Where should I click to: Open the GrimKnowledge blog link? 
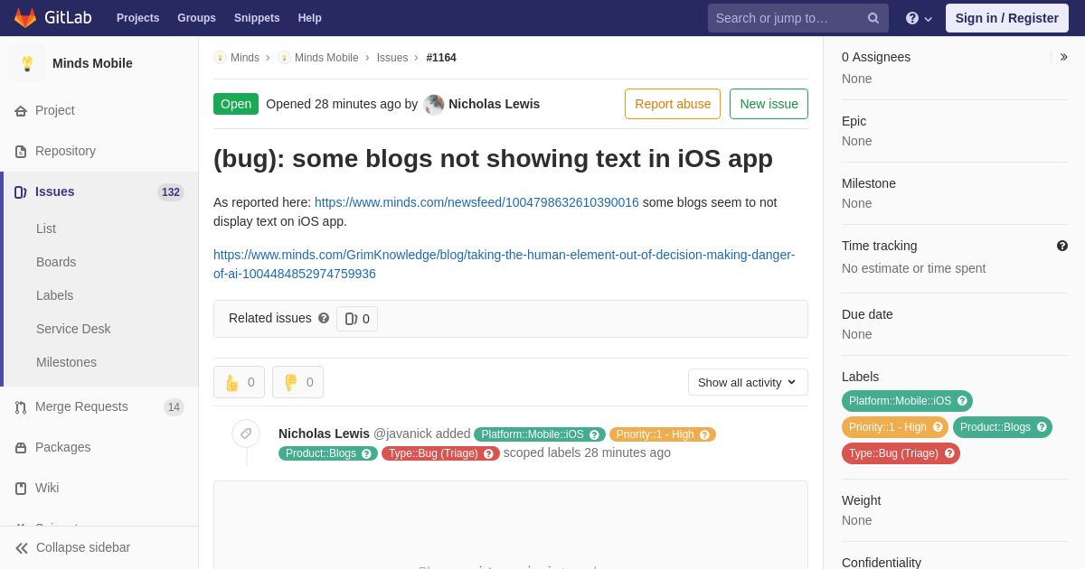tap(504, 264)
